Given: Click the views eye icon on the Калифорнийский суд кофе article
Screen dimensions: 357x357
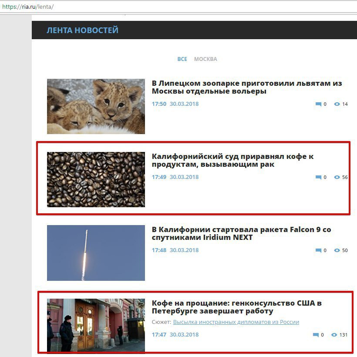Looking at the screenshot, I should [x=337, y=177].
